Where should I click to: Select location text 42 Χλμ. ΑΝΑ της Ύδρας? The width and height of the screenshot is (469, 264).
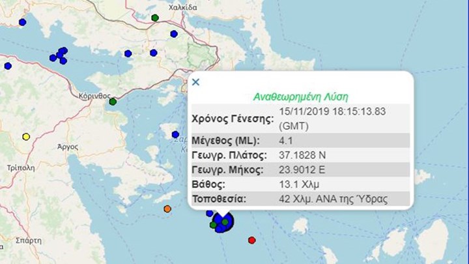(334, 199)
